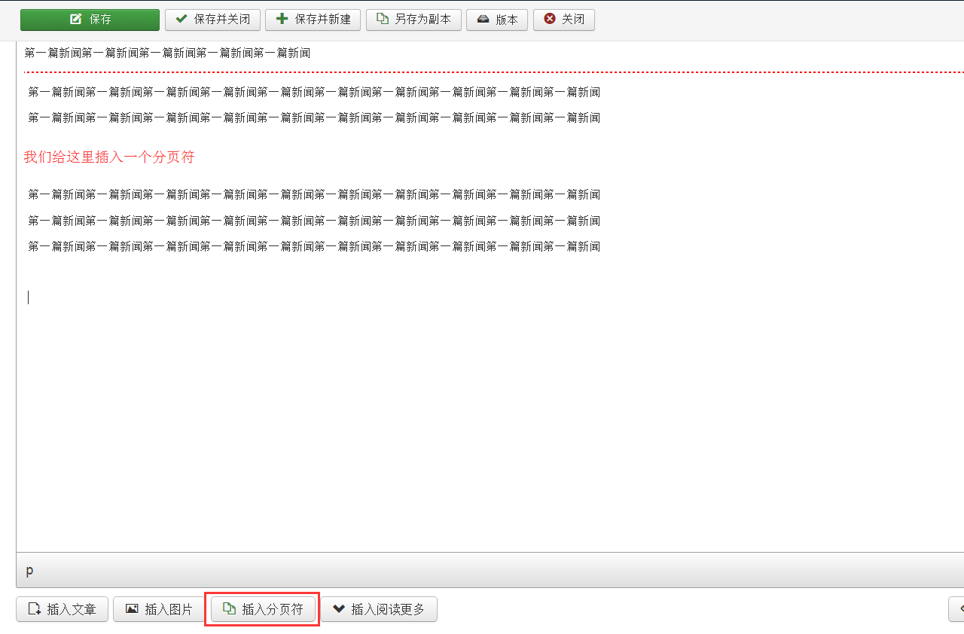Select the 另存为副本 button
The image size is (964, 634).
click(413, 20)
